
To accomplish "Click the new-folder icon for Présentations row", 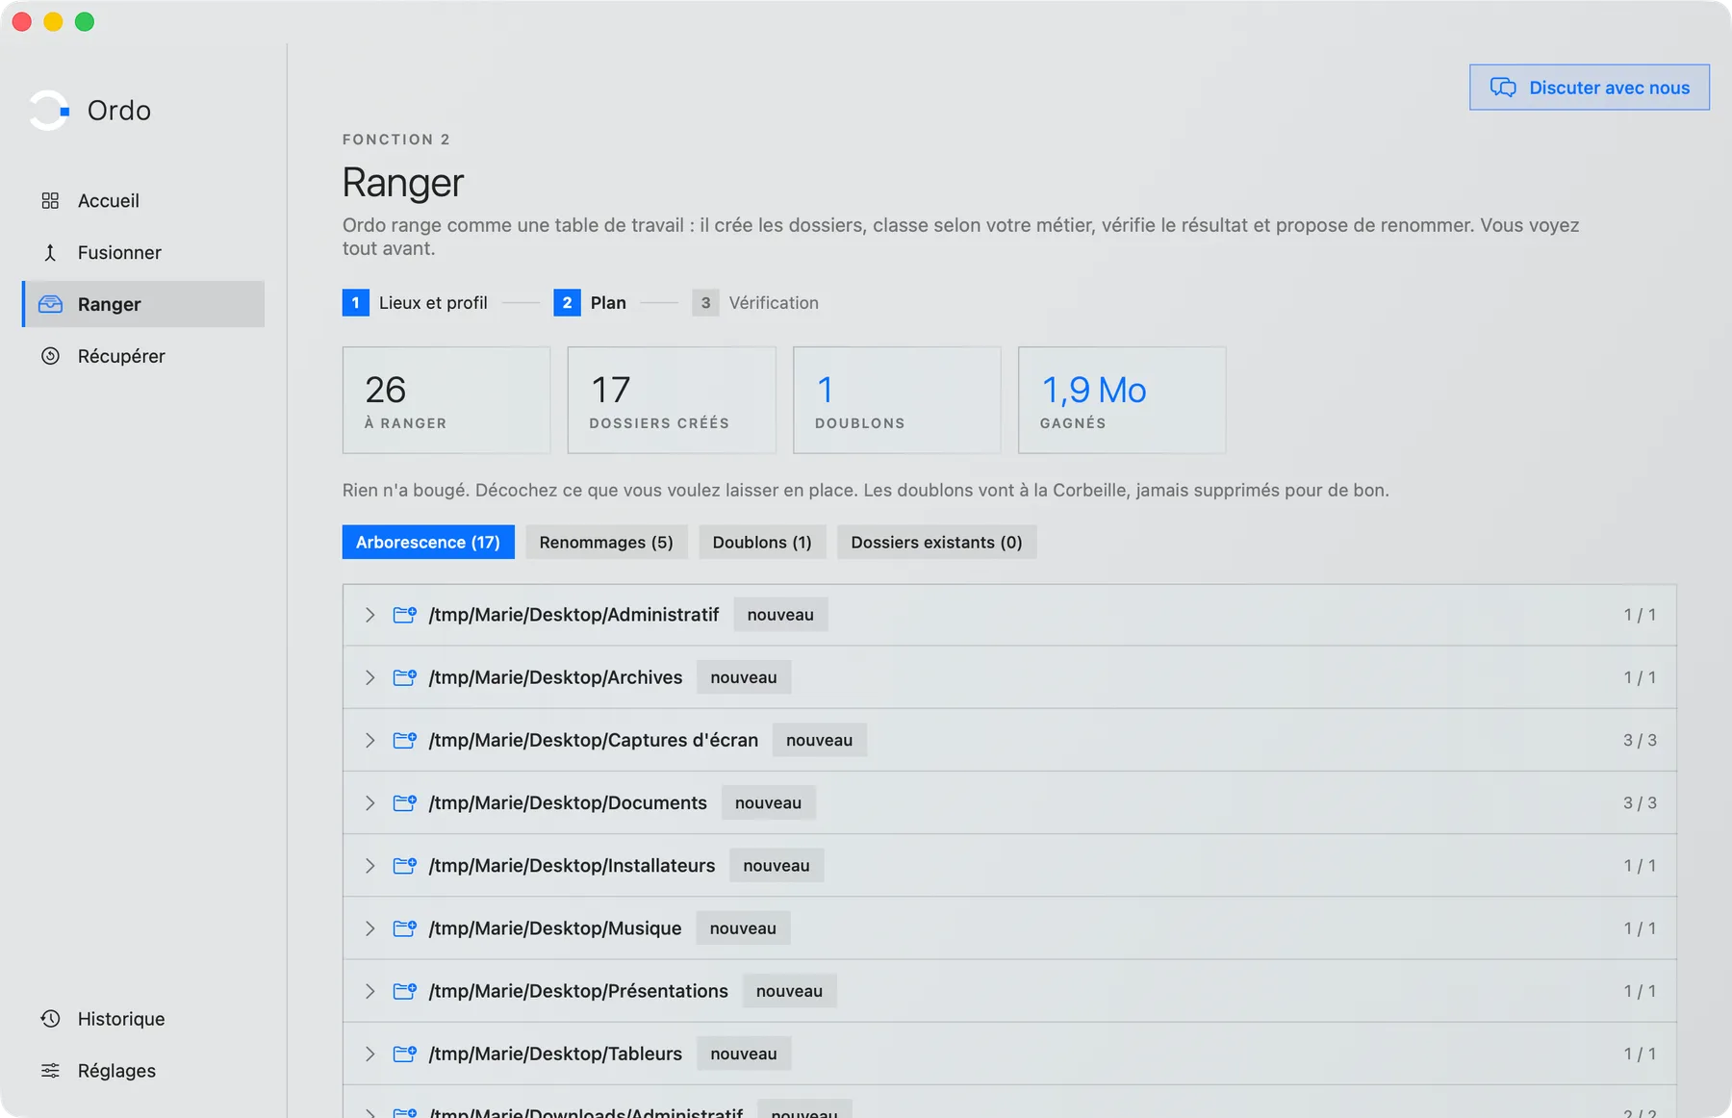I will click(404, 990).
